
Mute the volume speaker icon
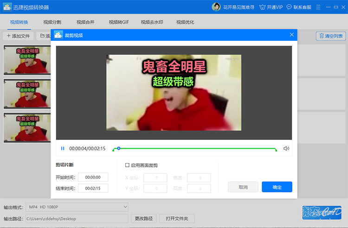(x=286, y=148)
